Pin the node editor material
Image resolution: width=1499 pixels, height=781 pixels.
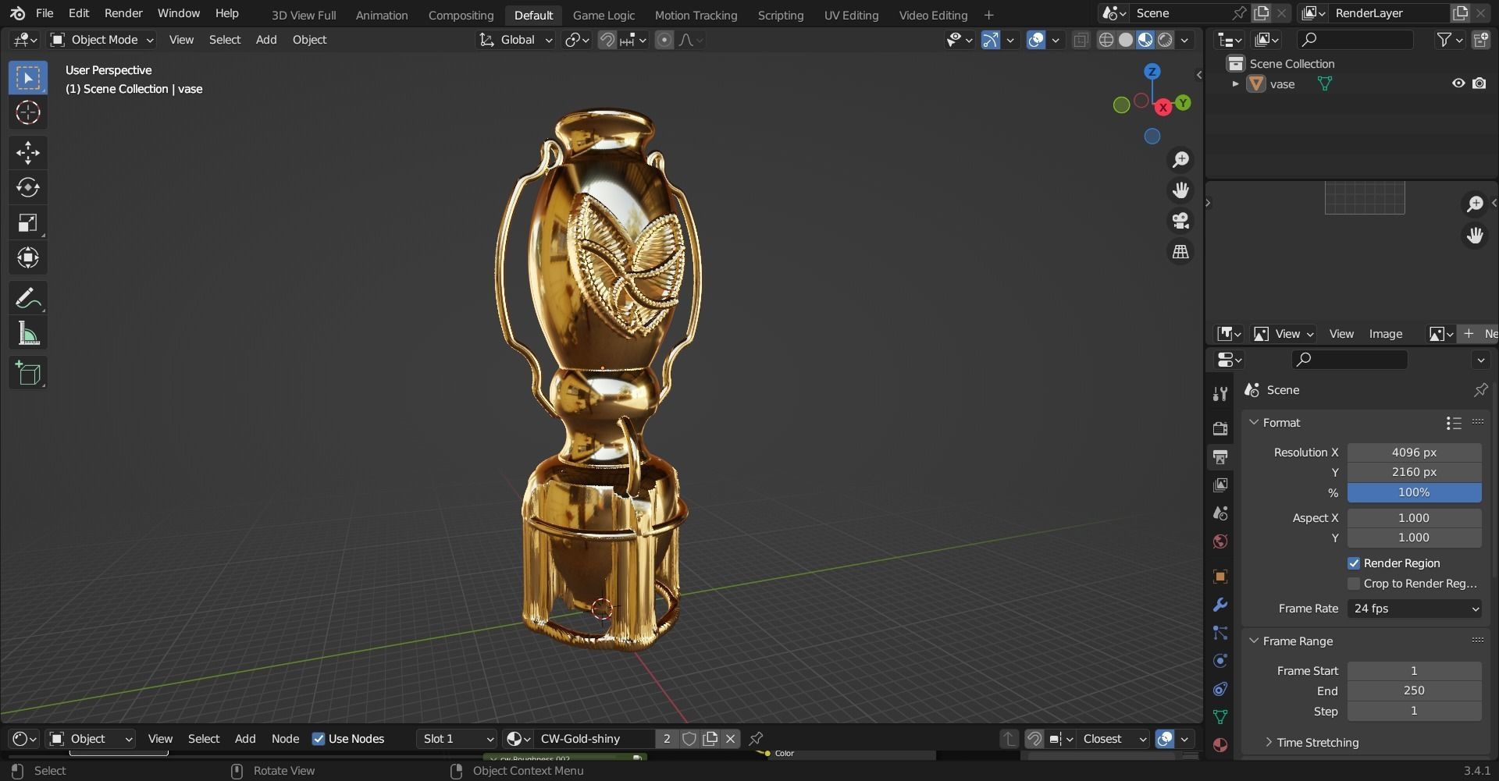(756, 738)
